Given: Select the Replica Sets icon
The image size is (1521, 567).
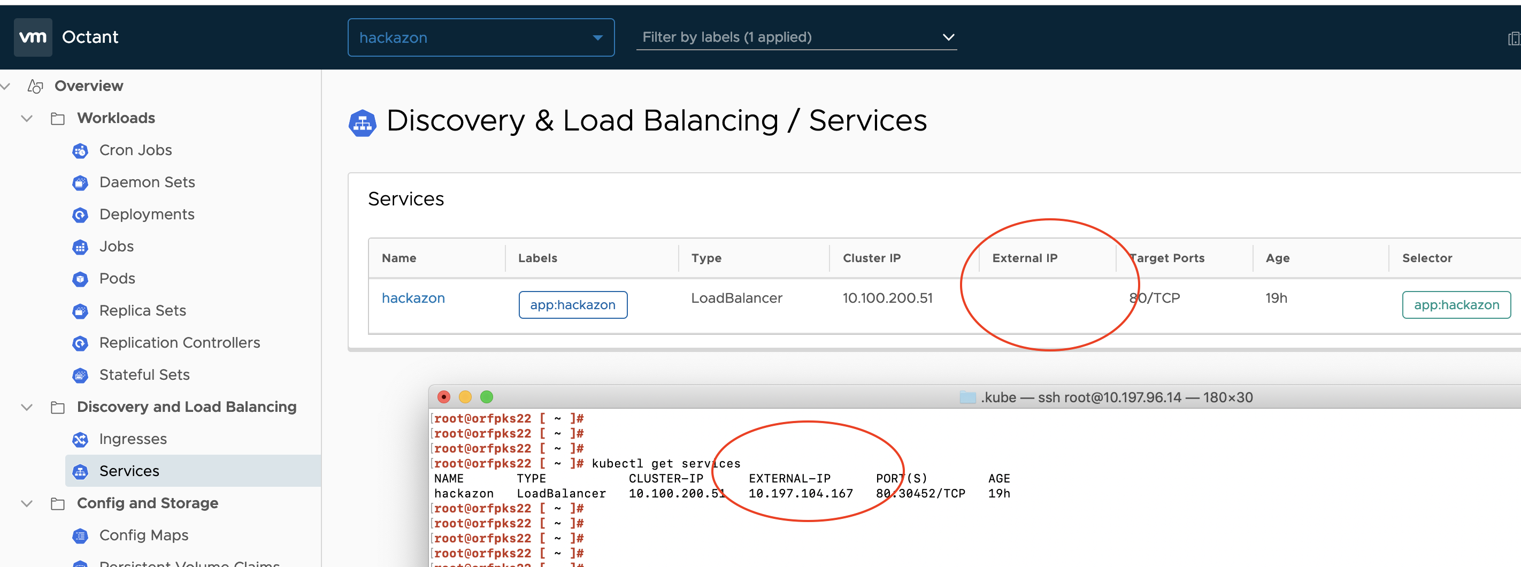Looking at the screenshot, I should click(x=80, y=311).
